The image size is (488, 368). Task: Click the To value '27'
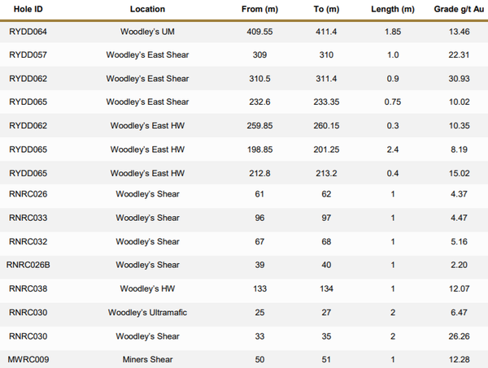326,313
